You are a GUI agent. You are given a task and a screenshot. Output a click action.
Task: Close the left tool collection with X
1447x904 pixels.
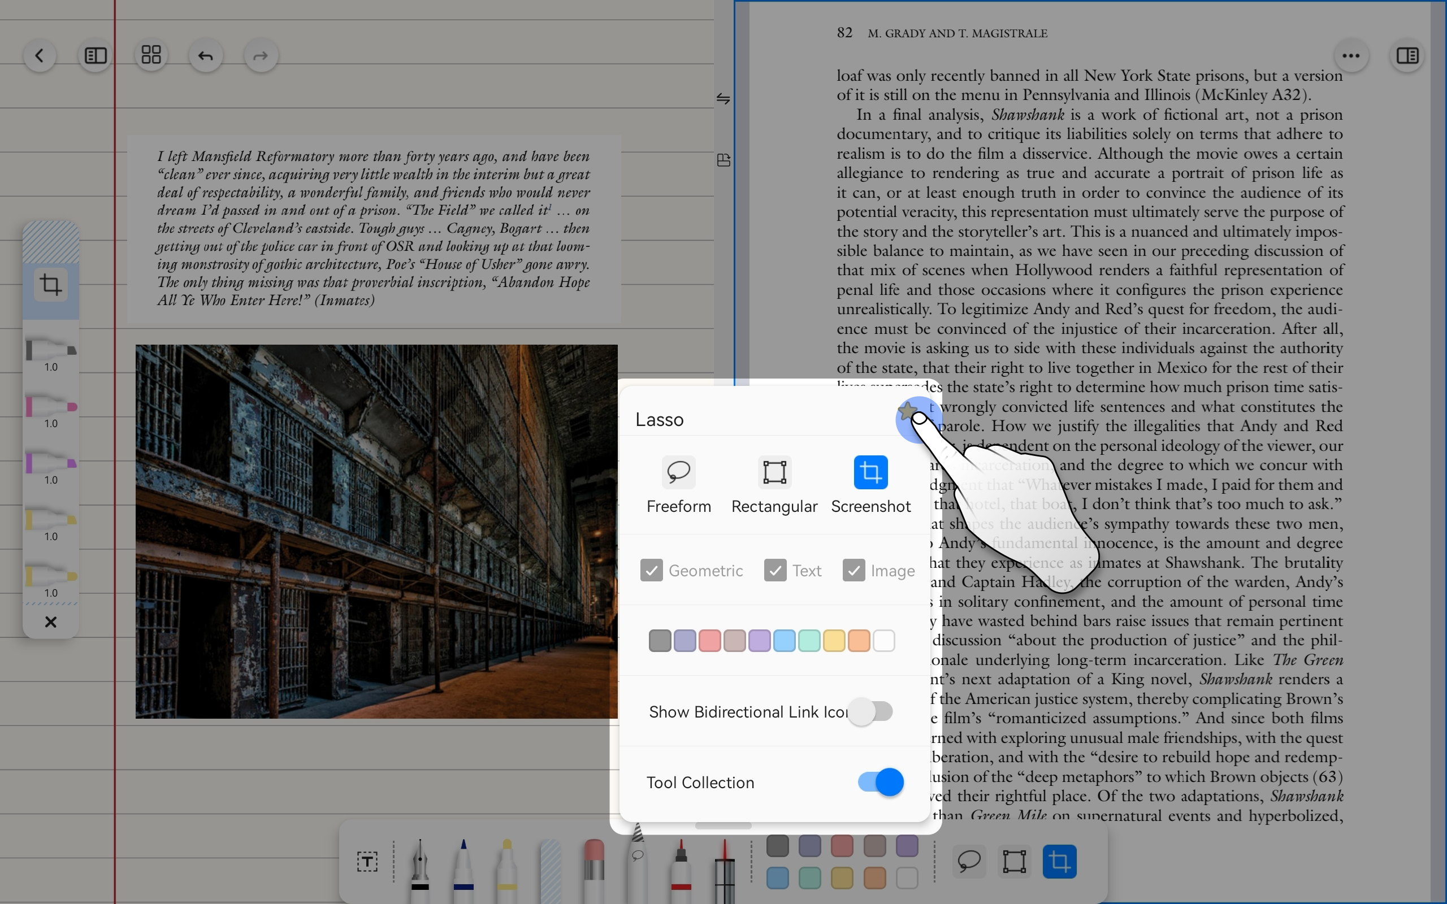(51, 622)
